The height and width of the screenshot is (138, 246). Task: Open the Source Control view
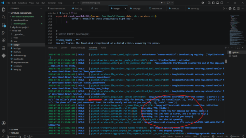click(x=3, y=25)
